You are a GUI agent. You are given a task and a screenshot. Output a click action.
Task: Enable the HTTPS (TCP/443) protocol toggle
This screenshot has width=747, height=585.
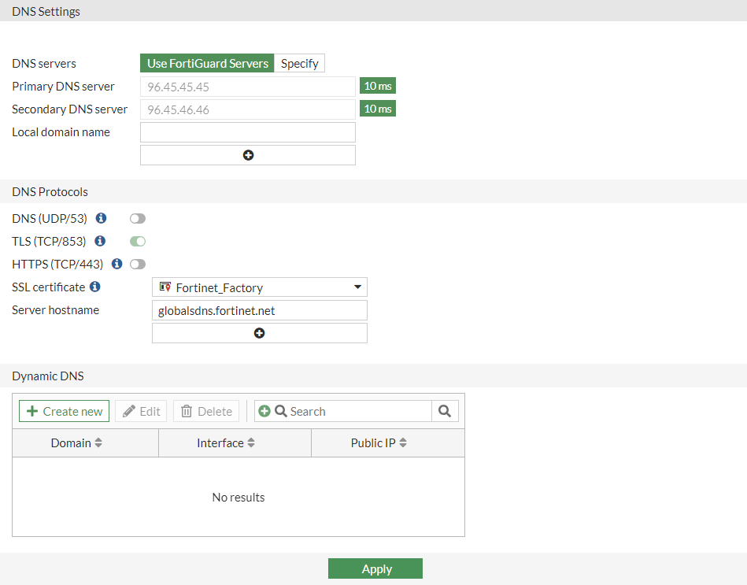137,264
